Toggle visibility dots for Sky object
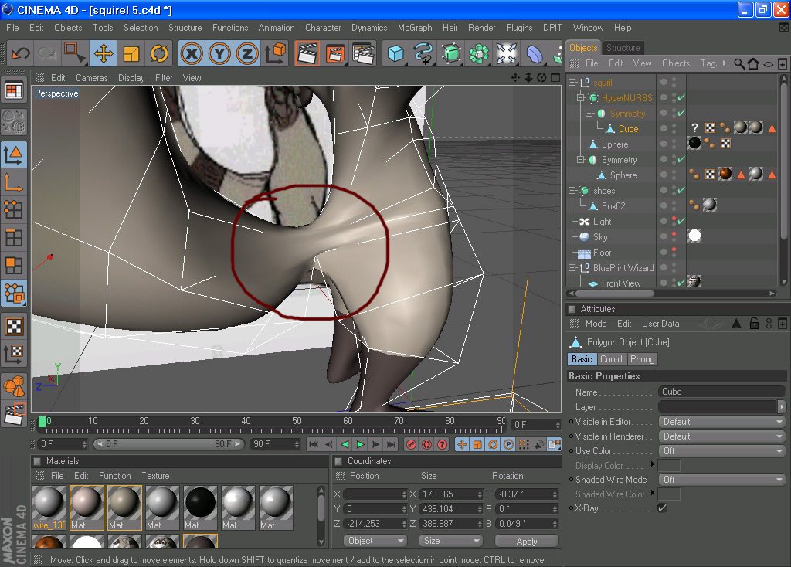The height and width of the screenshot is (567, 791). [674, 237]
